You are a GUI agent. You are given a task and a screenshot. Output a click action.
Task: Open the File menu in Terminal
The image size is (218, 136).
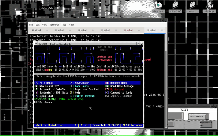(31, 25)
